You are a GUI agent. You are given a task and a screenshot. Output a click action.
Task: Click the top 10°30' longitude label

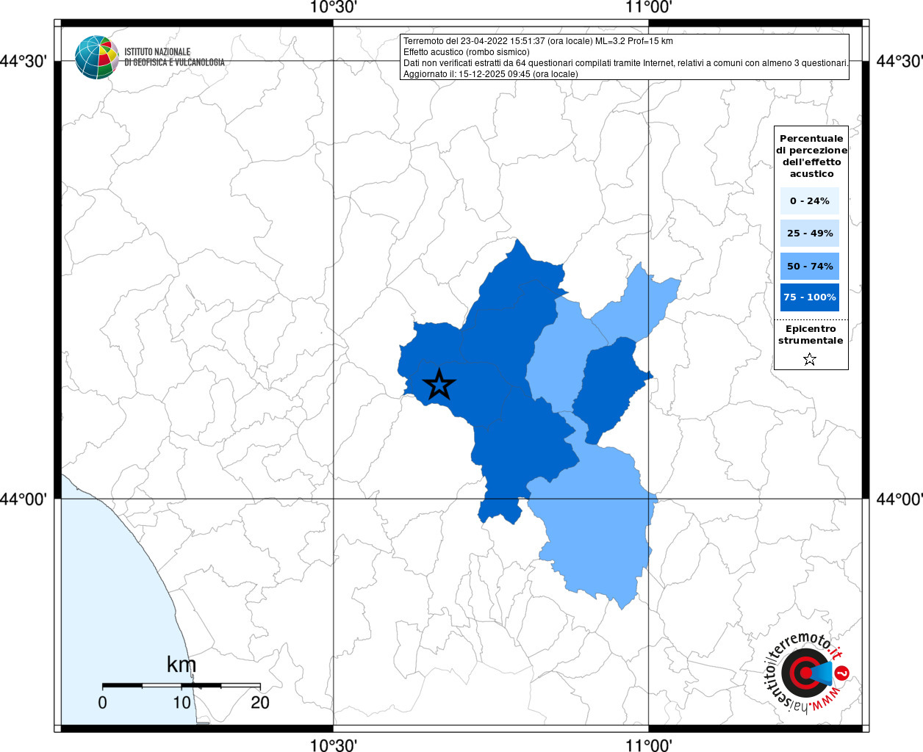click(334, 7)
